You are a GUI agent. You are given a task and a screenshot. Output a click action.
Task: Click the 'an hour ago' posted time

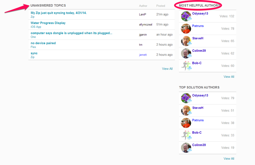164,35
